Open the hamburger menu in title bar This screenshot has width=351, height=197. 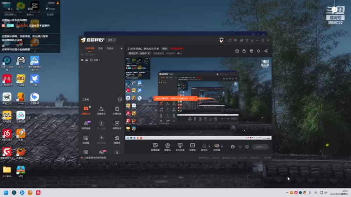click(x=252, y=40)
